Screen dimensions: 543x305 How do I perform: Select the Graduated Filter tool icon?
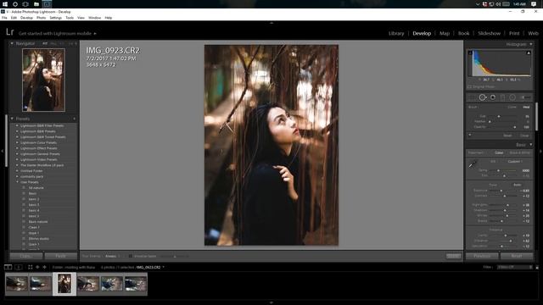[x=502, y=97]
